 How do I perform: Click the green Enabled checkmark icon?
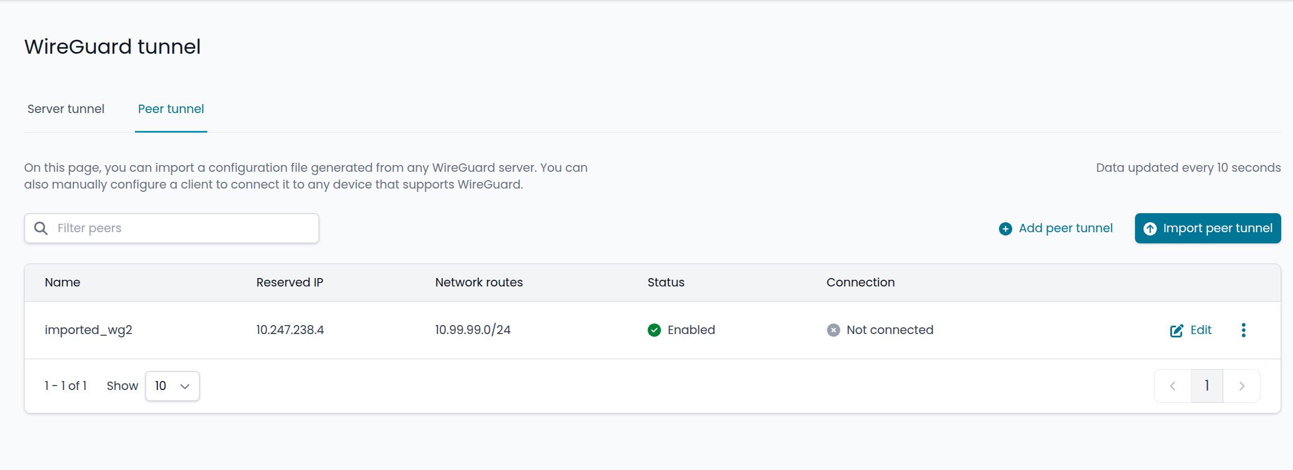point(654,330)
